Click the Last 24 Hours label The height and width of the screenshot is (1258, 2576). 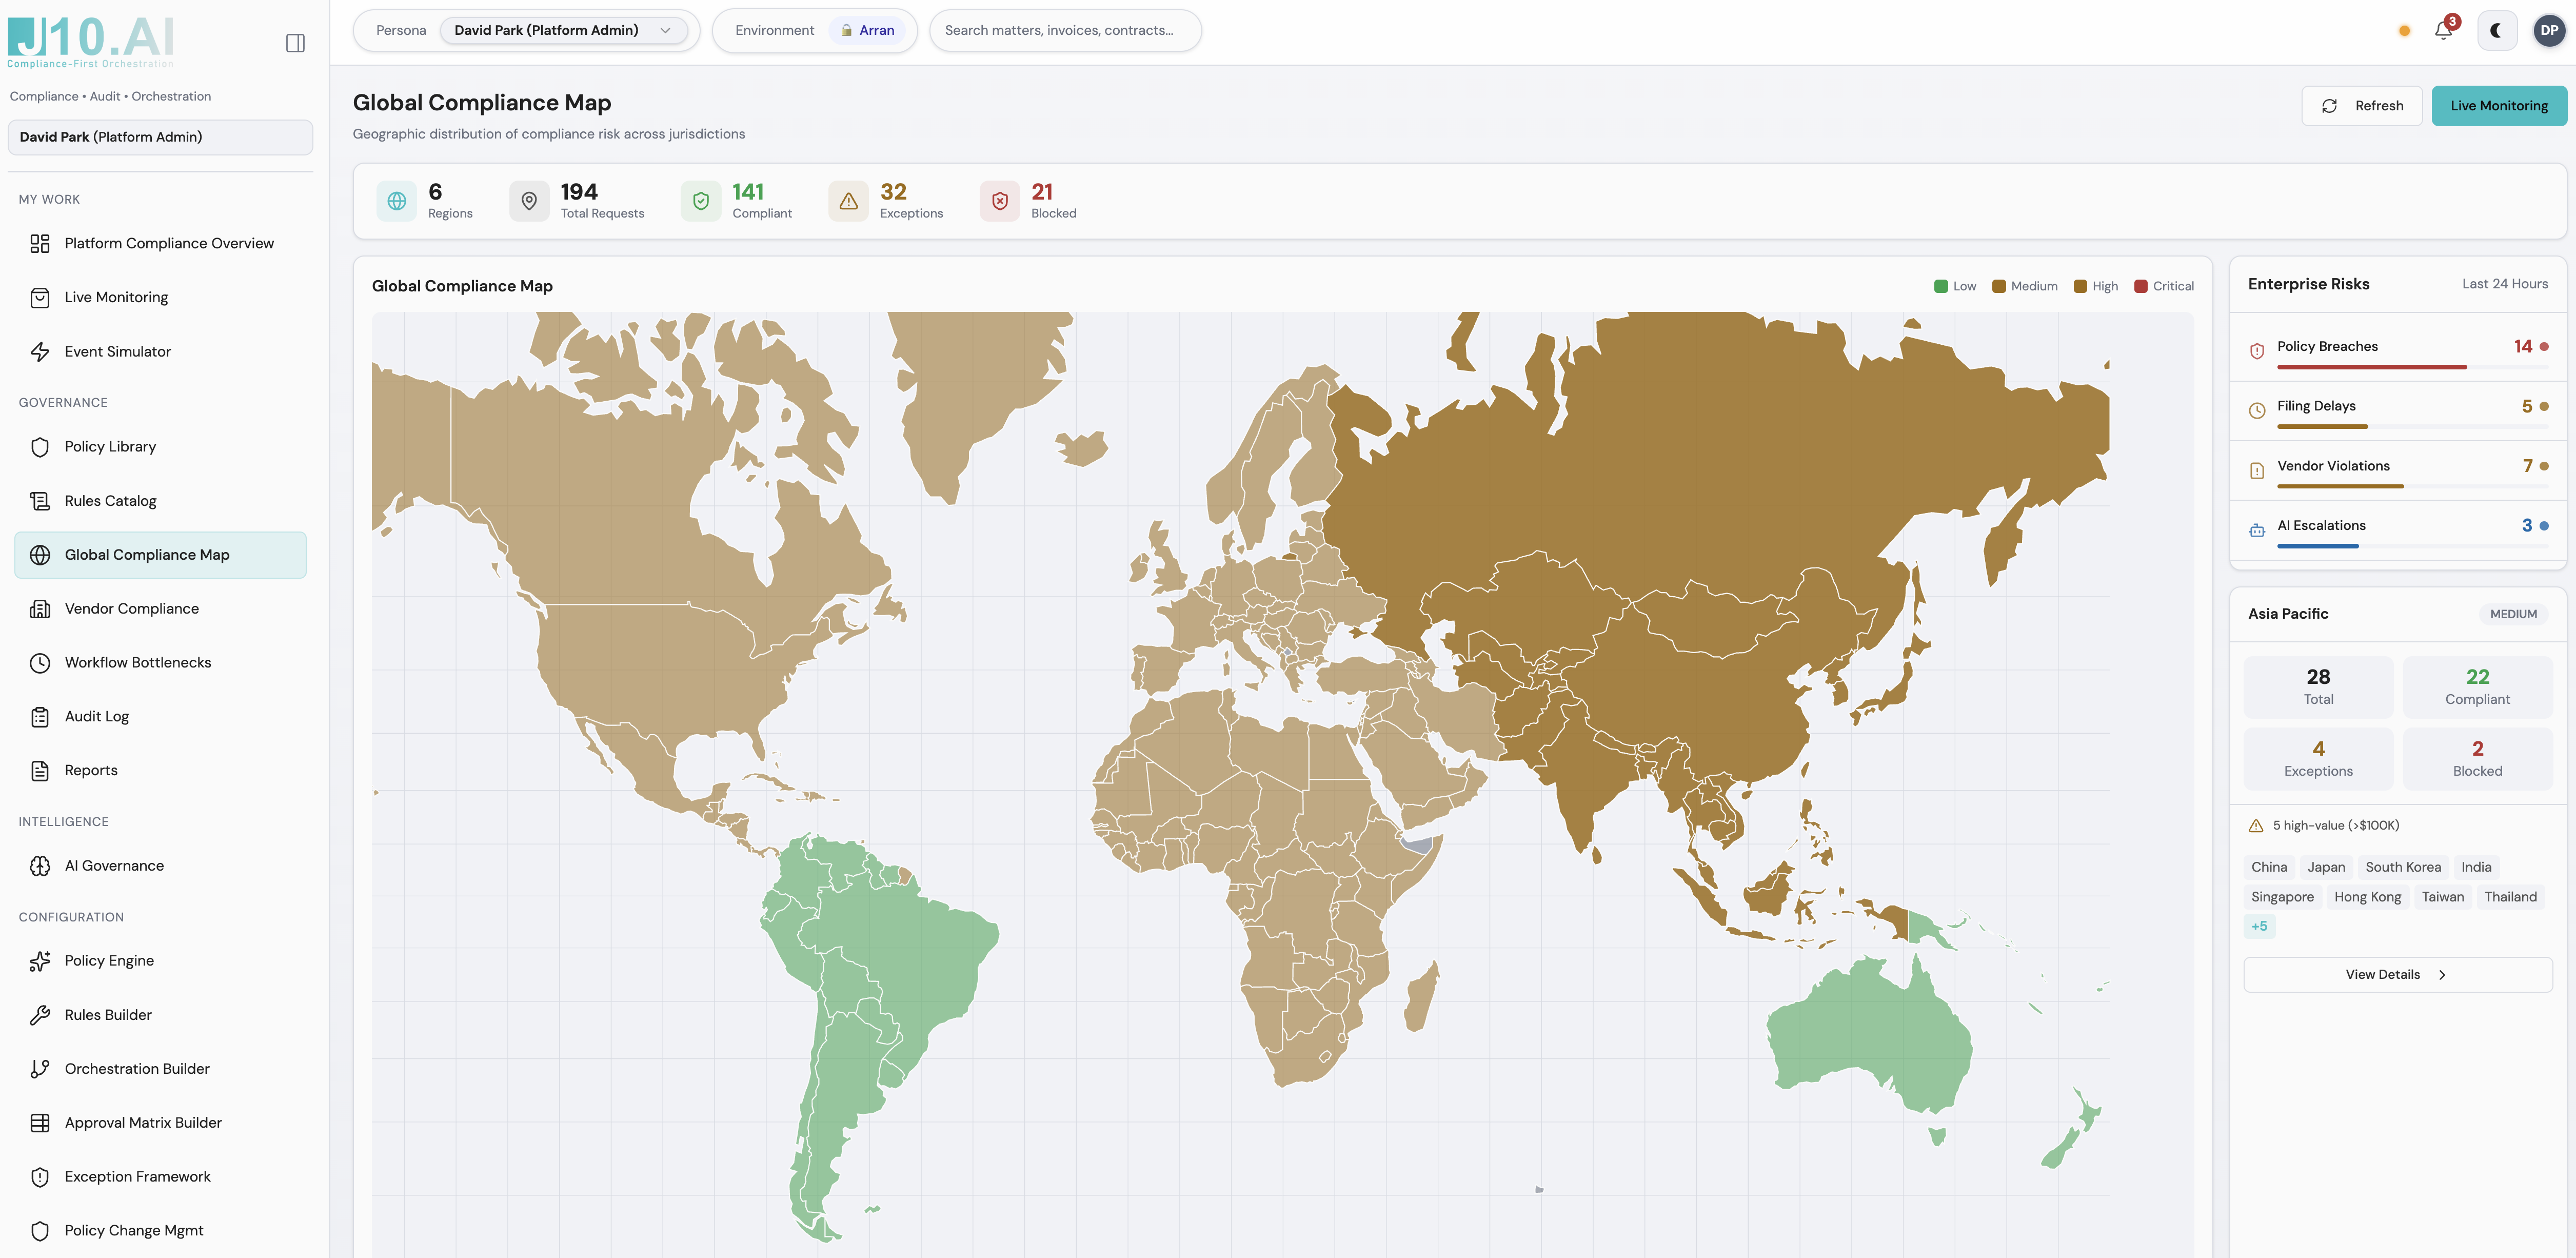coord(2504,284)
